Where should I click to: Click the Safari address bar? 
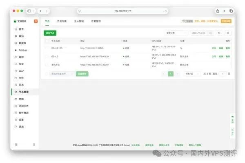click(122, 11)
